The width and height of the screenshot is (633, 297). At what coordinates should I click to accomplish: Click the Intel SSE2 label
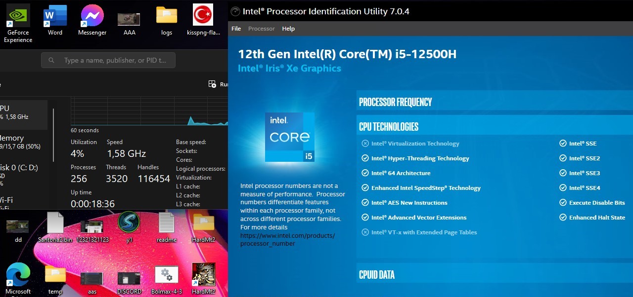585,158
